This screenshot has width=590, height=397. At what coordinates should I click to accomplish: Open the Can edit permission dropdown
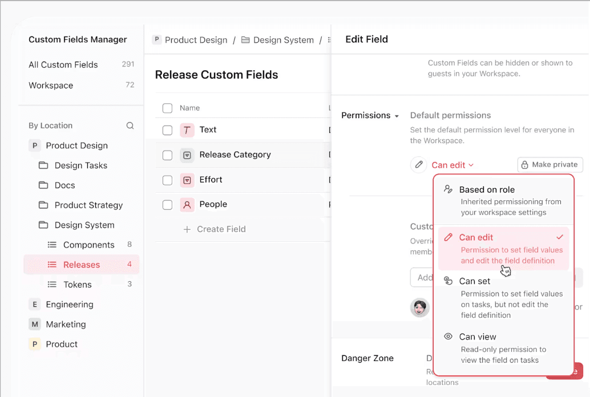click(x=452, y=165)
